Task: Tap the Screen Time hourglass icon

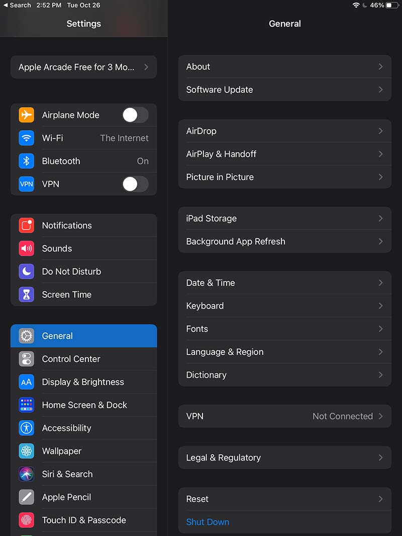Action: [x=27, y=295]
